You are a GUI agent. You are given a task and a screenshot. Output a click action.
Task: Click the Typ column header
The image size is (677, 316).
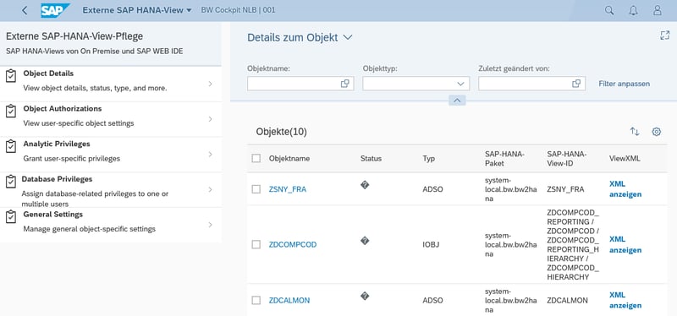(x=429, y=158)
